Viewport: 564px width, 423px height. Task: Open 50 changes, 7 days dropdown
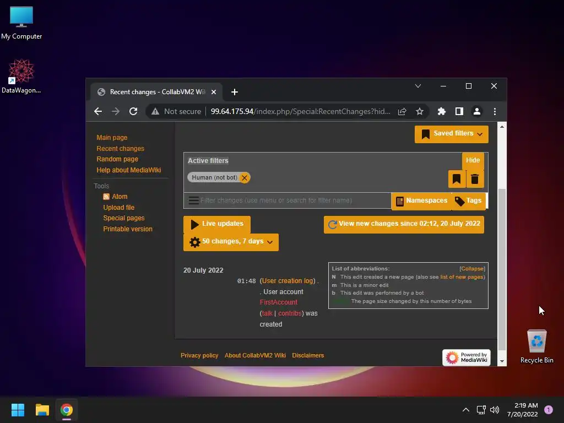231,242
